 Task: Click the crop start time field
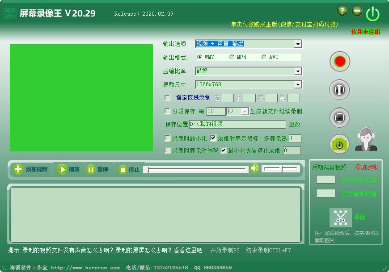point(326,180)
